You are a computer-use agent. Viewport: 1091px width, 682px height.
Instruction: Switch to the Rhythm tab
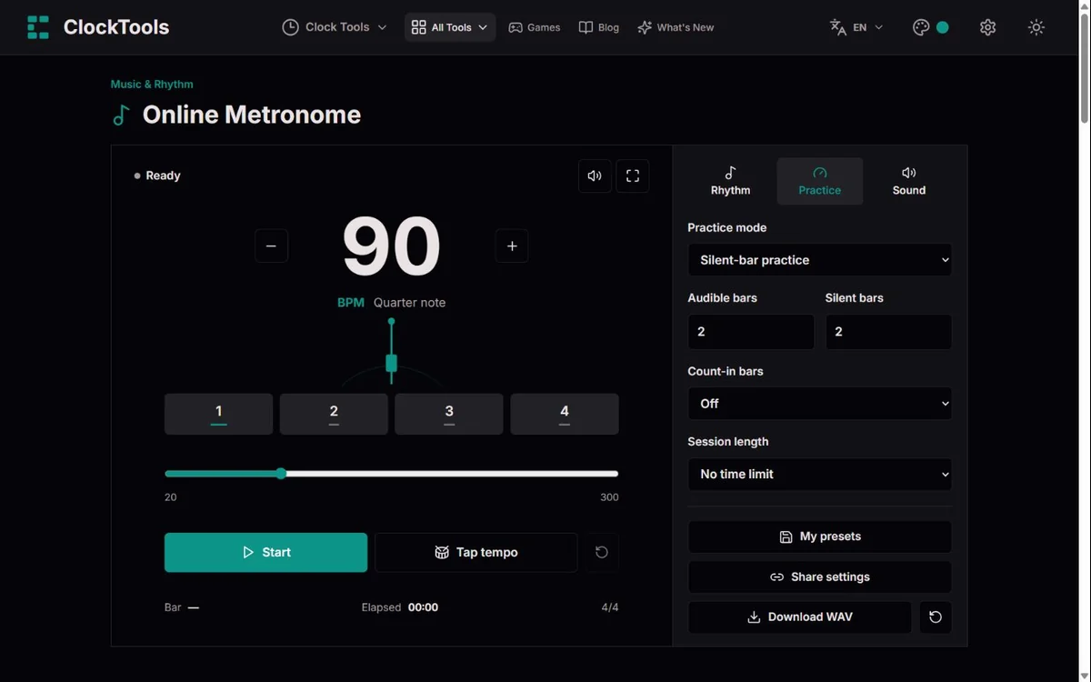(730, 181)
